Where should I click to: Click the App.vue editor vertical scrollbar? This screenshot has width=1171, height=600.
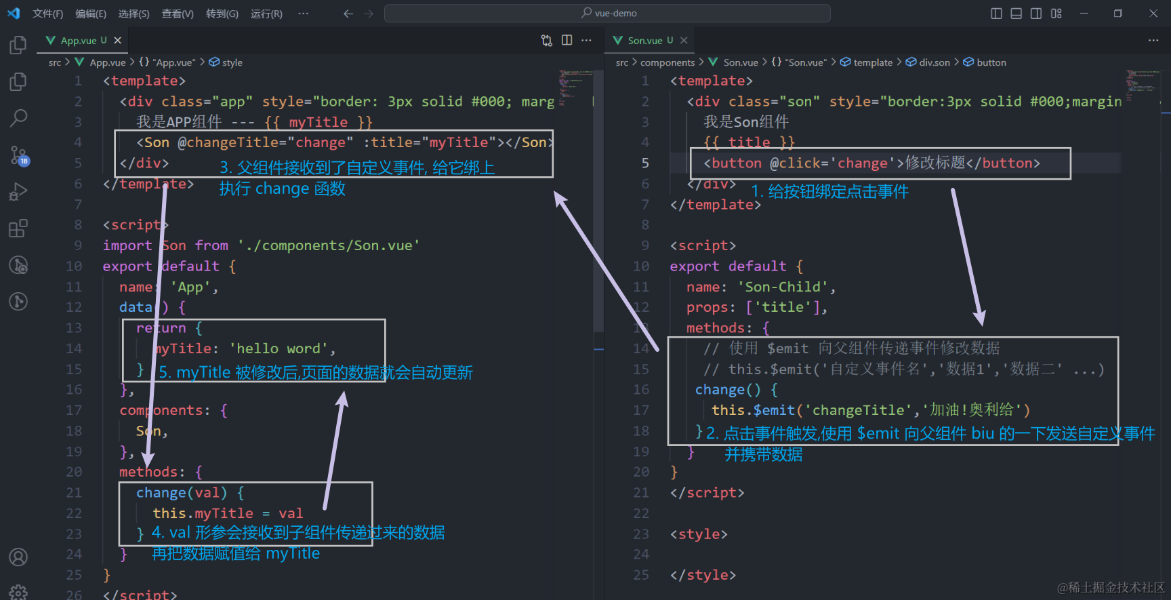(598, 201)
